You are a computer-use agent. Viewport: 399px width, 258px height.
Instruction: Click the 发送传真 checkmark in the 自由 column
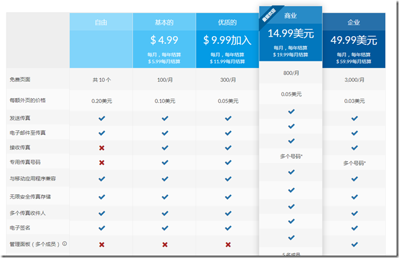[x=101, y=118]
